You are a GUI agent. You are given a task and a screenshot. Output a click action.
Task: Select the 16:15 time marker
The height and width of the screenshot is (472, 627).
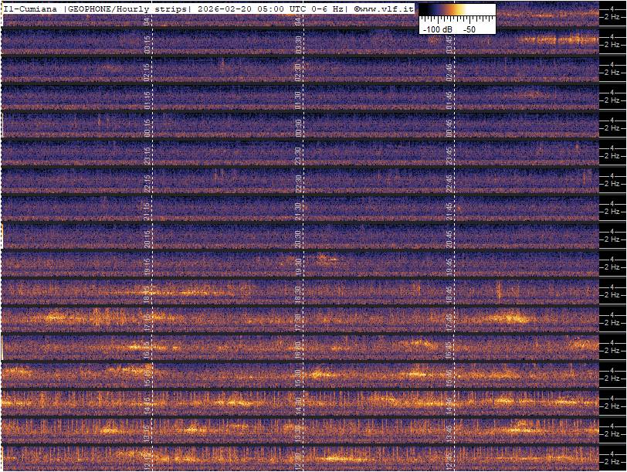click(147, 350)
